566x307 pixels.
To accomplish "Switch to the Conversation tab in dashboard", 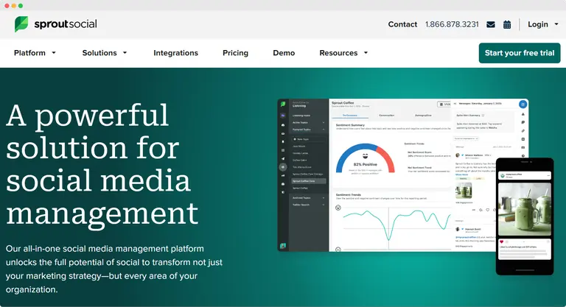I will coord(387,116).
